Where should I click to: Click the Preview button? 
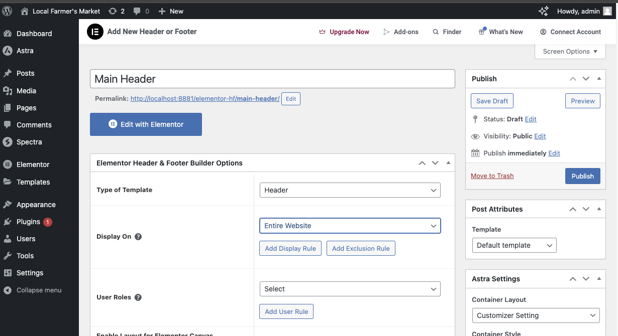(x=583, y=101)
